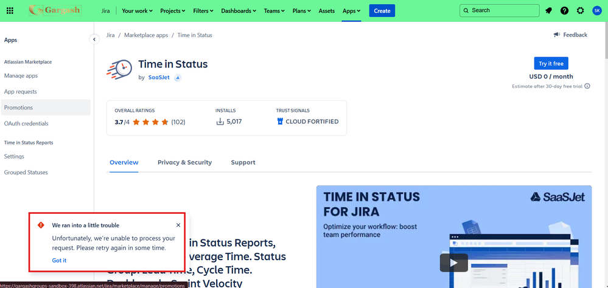The height and width of the screenshot is (288, 608).
Task: Click the search magnifier icon
Action: click(466, 10)
